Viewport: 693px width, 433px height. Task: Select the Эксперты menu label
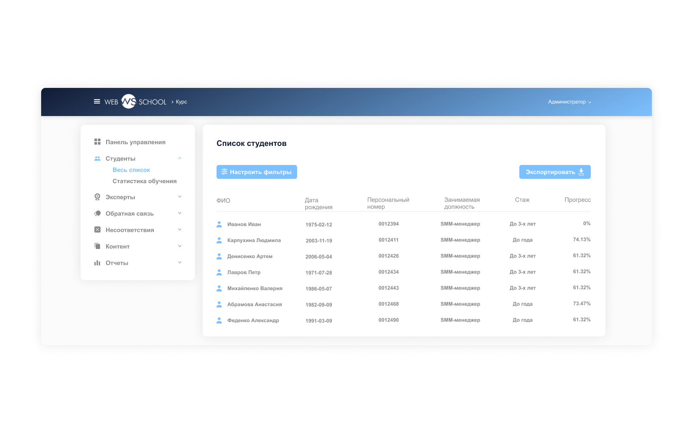(120, 197)
